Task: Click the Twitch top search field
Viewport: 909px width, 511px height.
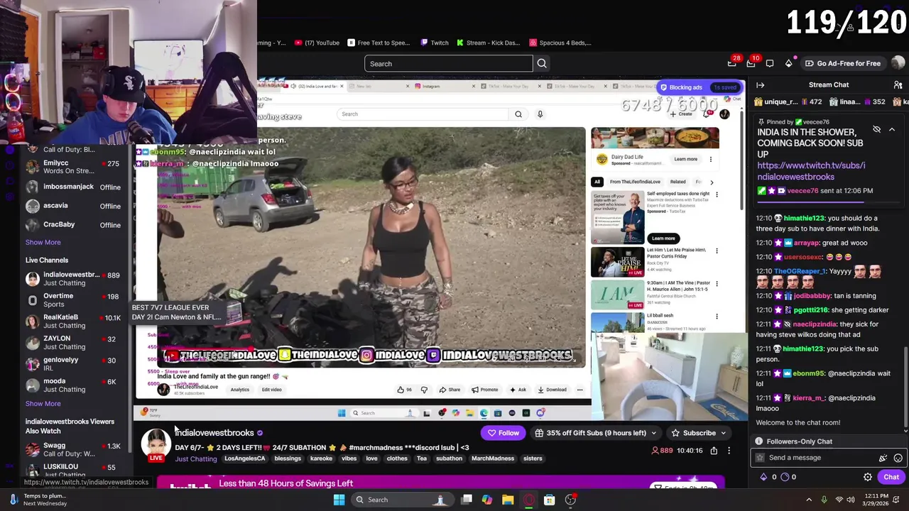Action: pos(449,64)
